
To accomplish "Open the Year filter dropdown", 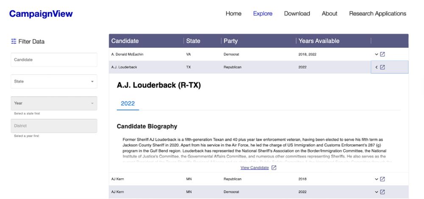I will 54,103.
